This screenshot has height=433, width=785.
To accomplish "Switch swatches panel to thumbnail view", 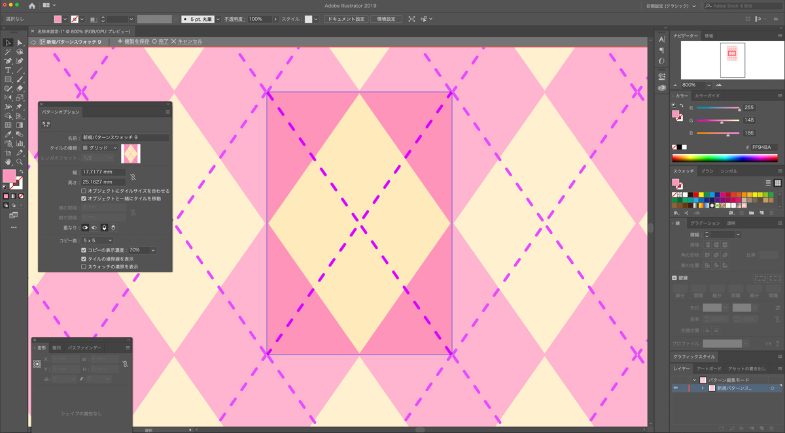I will coord(778,183).
